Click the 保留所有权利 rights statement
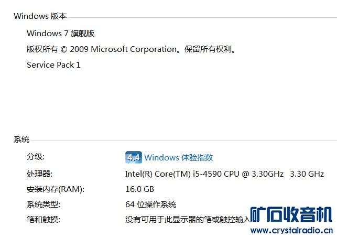Viewport: 337px width, 237px height. coord(209,49)
